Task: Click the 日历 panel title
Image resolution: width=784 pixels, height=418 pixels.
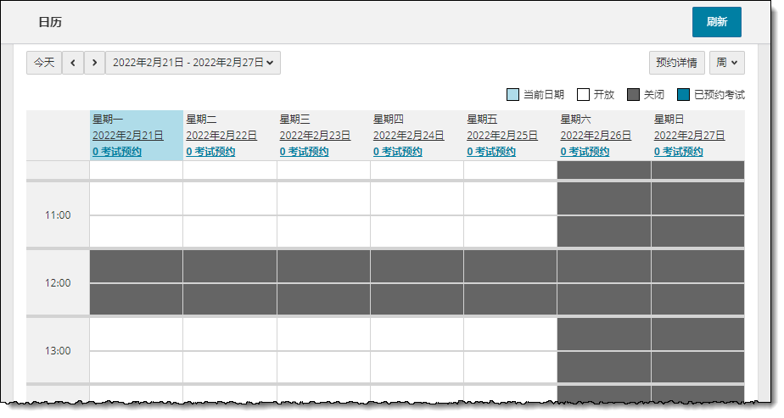Action: coord(50,22)
